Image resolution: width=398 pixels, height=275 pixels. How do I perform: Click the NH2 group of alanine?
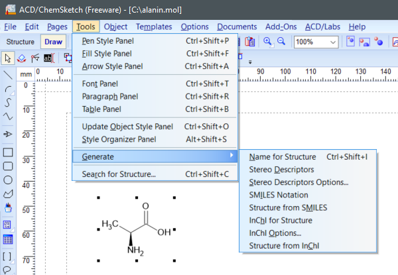point(135,250)
